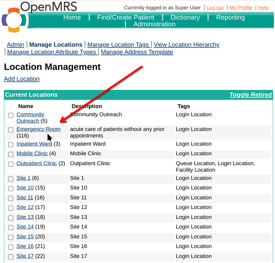The image size is (275, 263).
Task: Click the Add Location link
Action: pos(21,79)
